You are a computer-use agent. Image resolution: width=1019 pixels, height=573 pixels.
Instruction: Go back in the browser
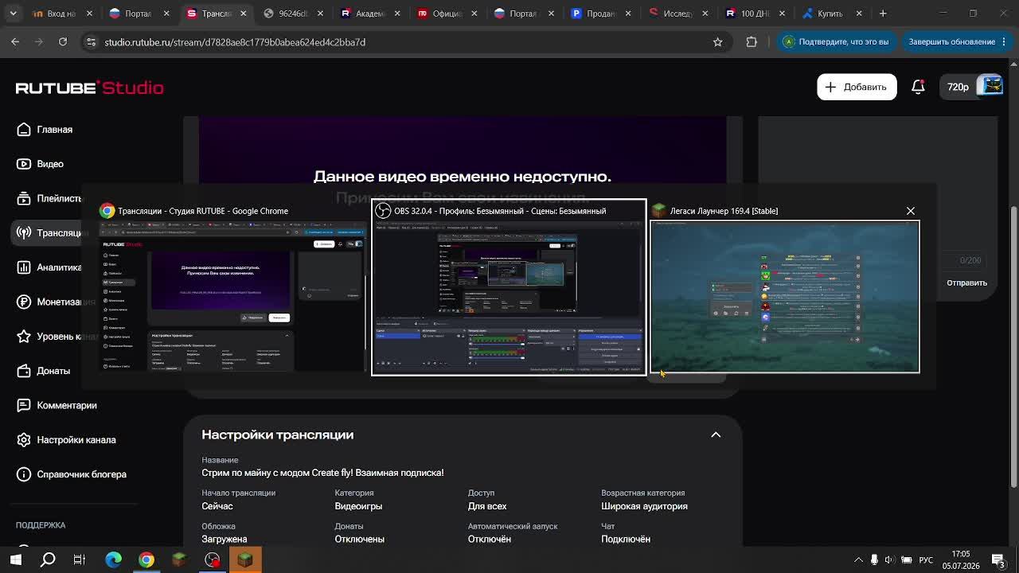click(15, 41)
